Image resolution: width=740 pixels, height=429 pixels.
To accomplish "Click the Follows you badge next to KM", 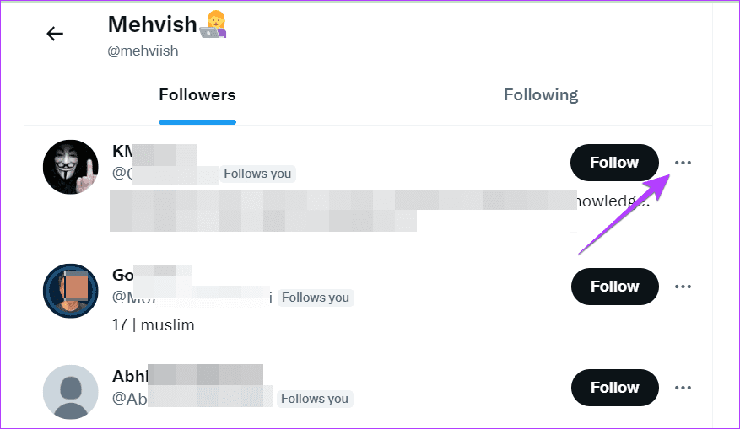I will 257,174.
